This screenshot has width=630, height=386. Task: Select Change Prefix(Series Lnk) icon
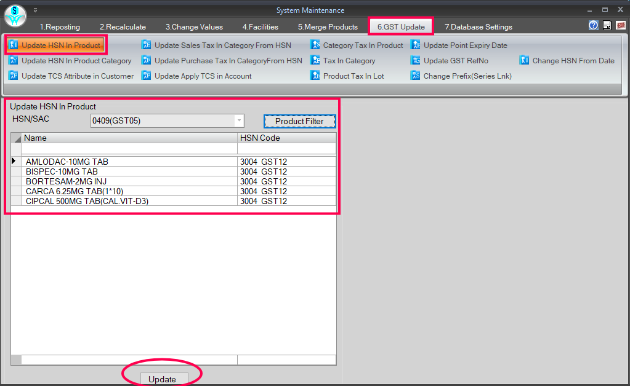pyautogui.click(x=416, y=76)
